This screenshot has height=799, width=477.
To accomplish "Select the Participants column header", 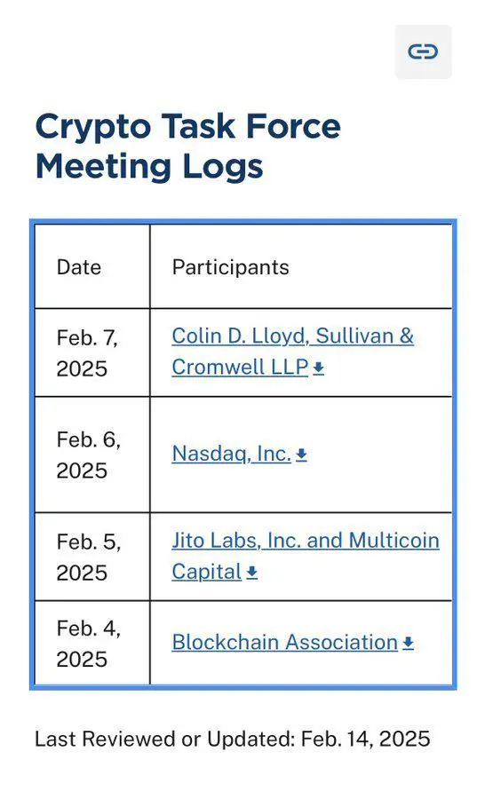I will pyautogui.click(x=230, y=267).
